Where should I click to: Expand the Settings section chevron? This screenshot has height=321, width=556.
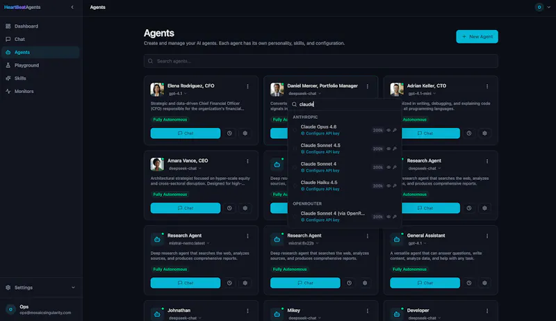tap(73, 288)
